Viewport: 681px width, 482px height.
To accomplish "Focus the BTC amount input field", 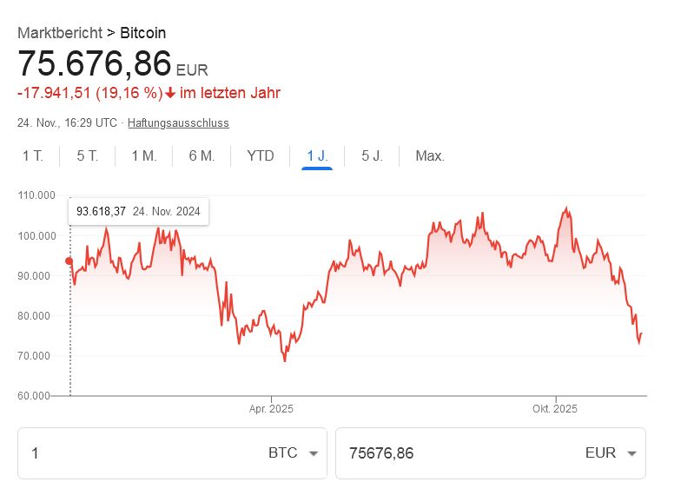I will [139, 453].
